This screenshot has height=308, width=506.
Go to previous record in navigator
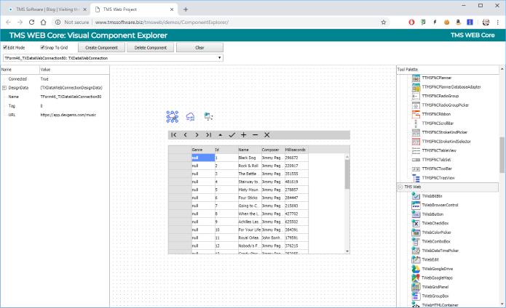point(185,135)
